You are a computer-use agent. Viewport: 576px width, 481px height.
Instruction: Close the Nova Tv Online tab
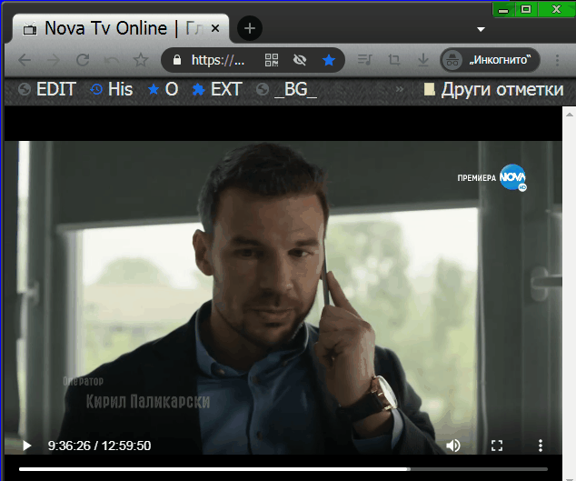[x=215, y=28]
